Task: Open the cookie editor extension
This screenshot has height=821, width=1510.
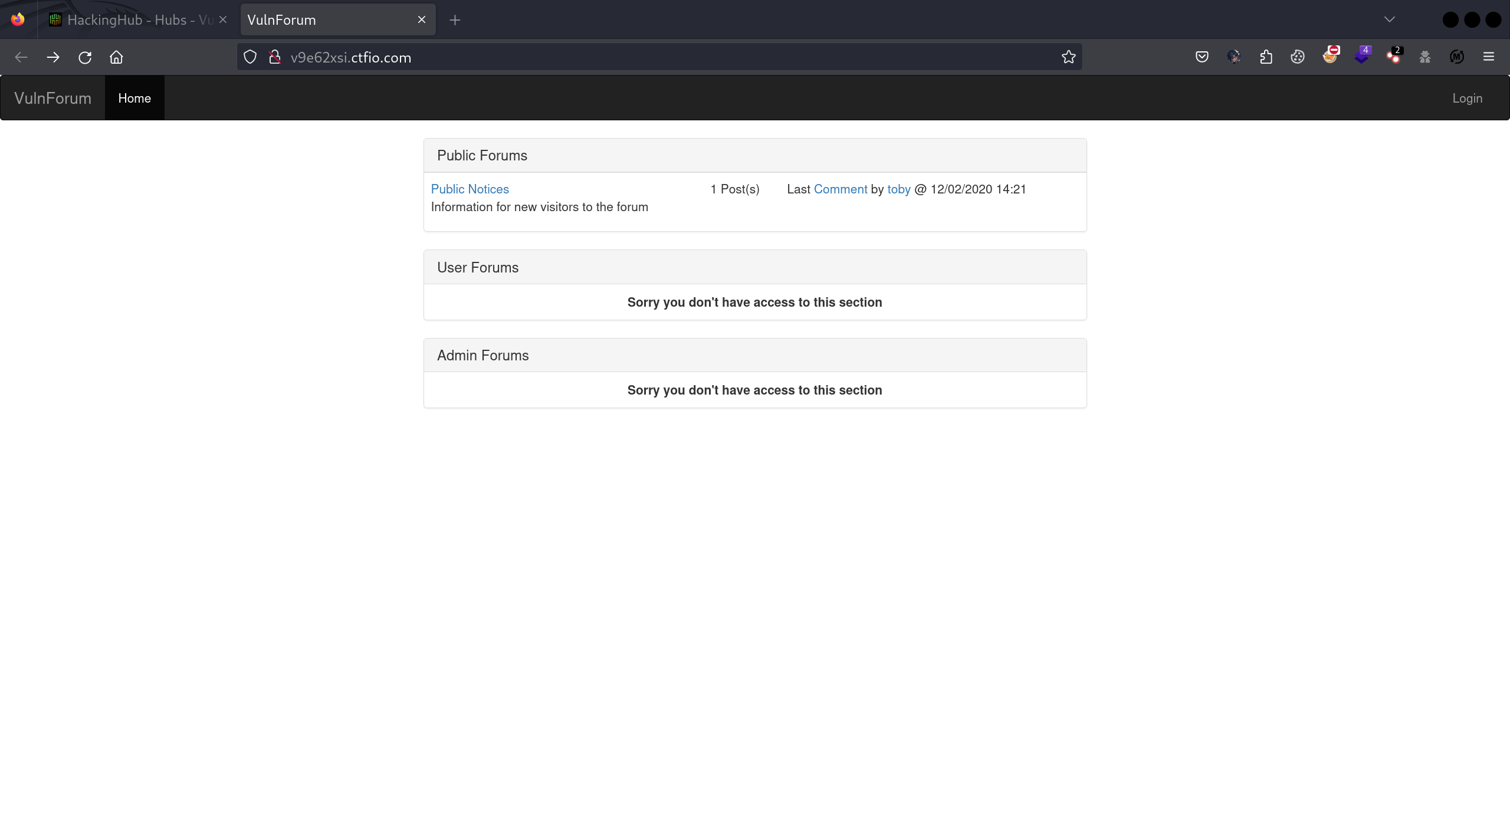Action: (x=1298, y=57)
